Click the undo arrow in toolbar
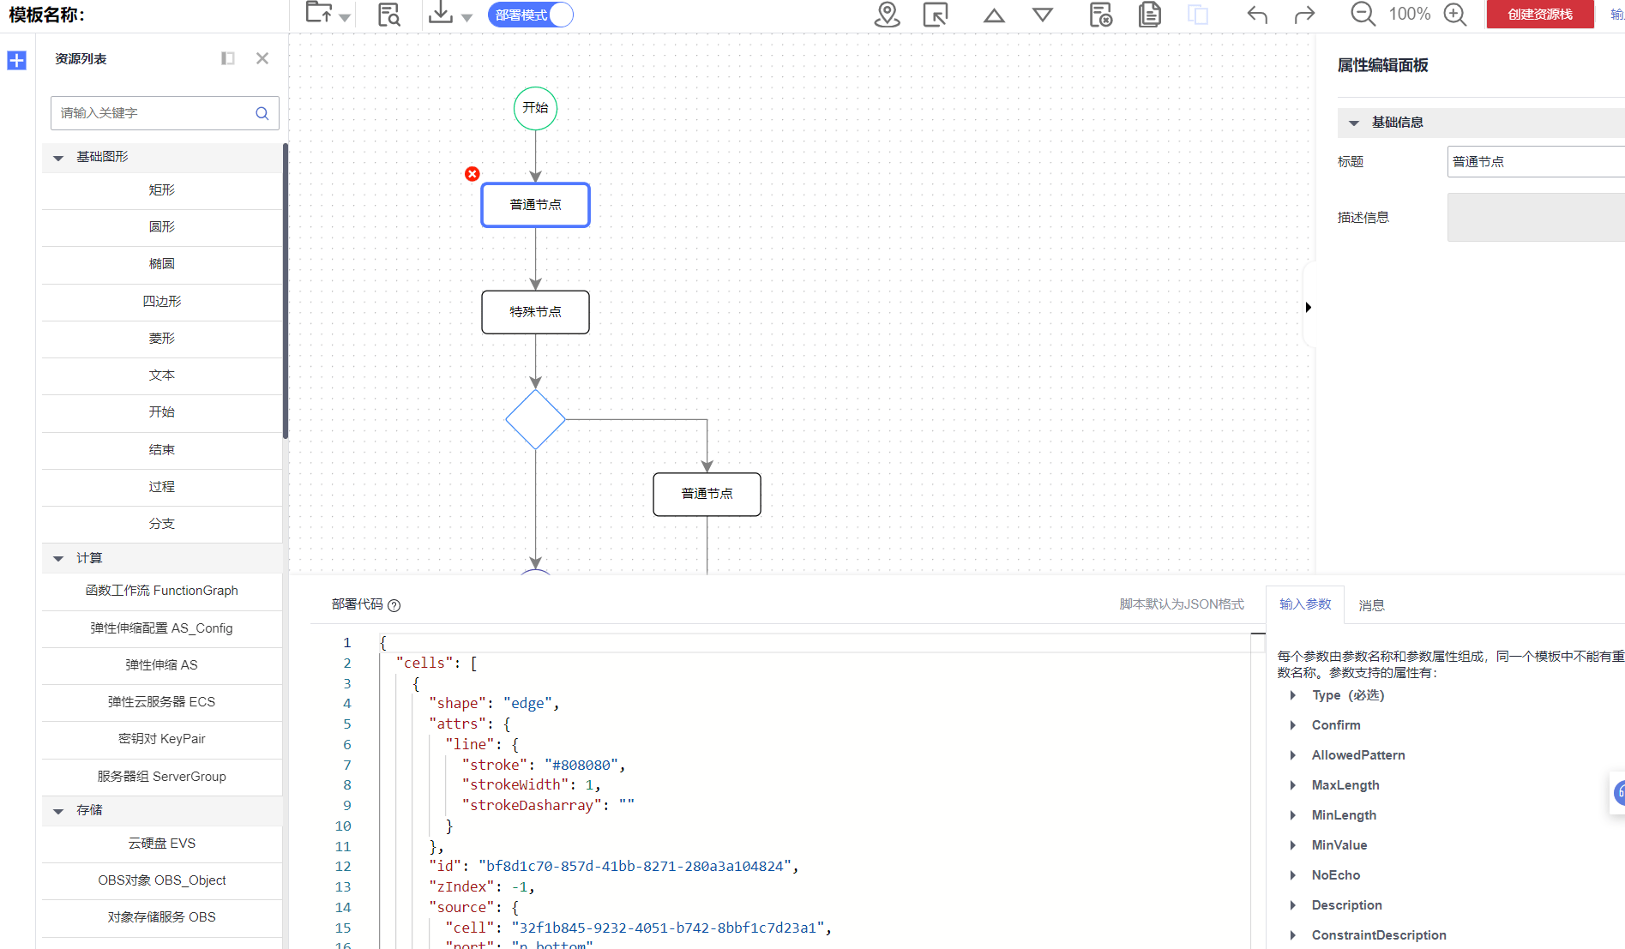Viewport: 1625px width, 949px height. click(1257, 15)
